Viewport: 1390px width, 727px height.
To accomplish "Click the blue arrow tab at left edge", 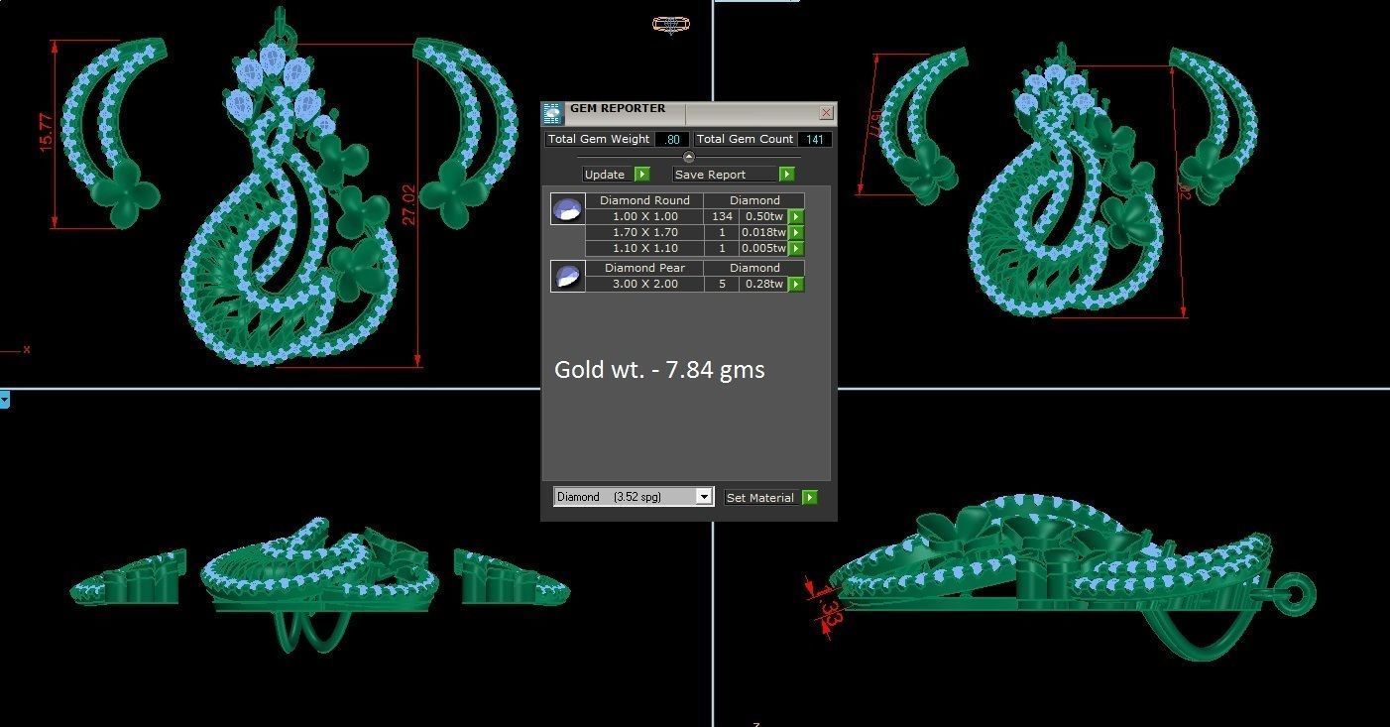I will [x=4, y=400].
